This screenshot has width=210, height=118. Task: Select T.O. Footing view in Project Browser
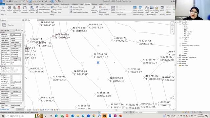pyautogui.click(x=188, y=34)
